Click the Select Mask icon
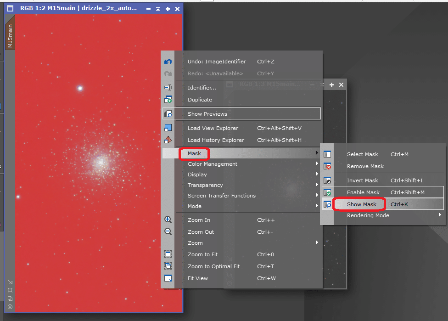The height and width of the screenshot is (321, 448). point(327,154)
